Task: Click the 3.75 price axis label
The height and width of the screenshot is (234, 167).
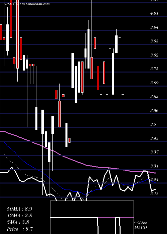Action: point(154,69)
